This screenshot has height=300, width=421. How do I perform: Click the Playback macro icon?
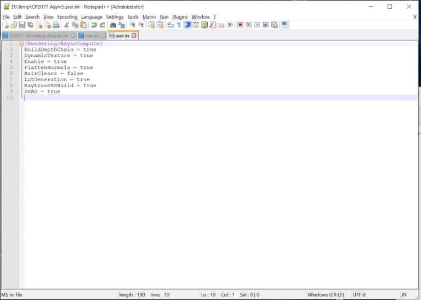(x=257, y=25)
